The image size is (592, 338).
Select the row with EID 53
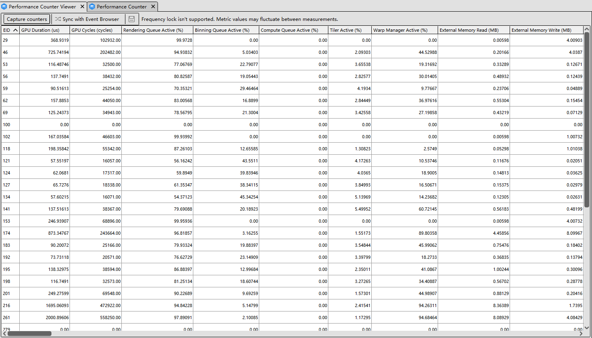[x=292, y=64]
